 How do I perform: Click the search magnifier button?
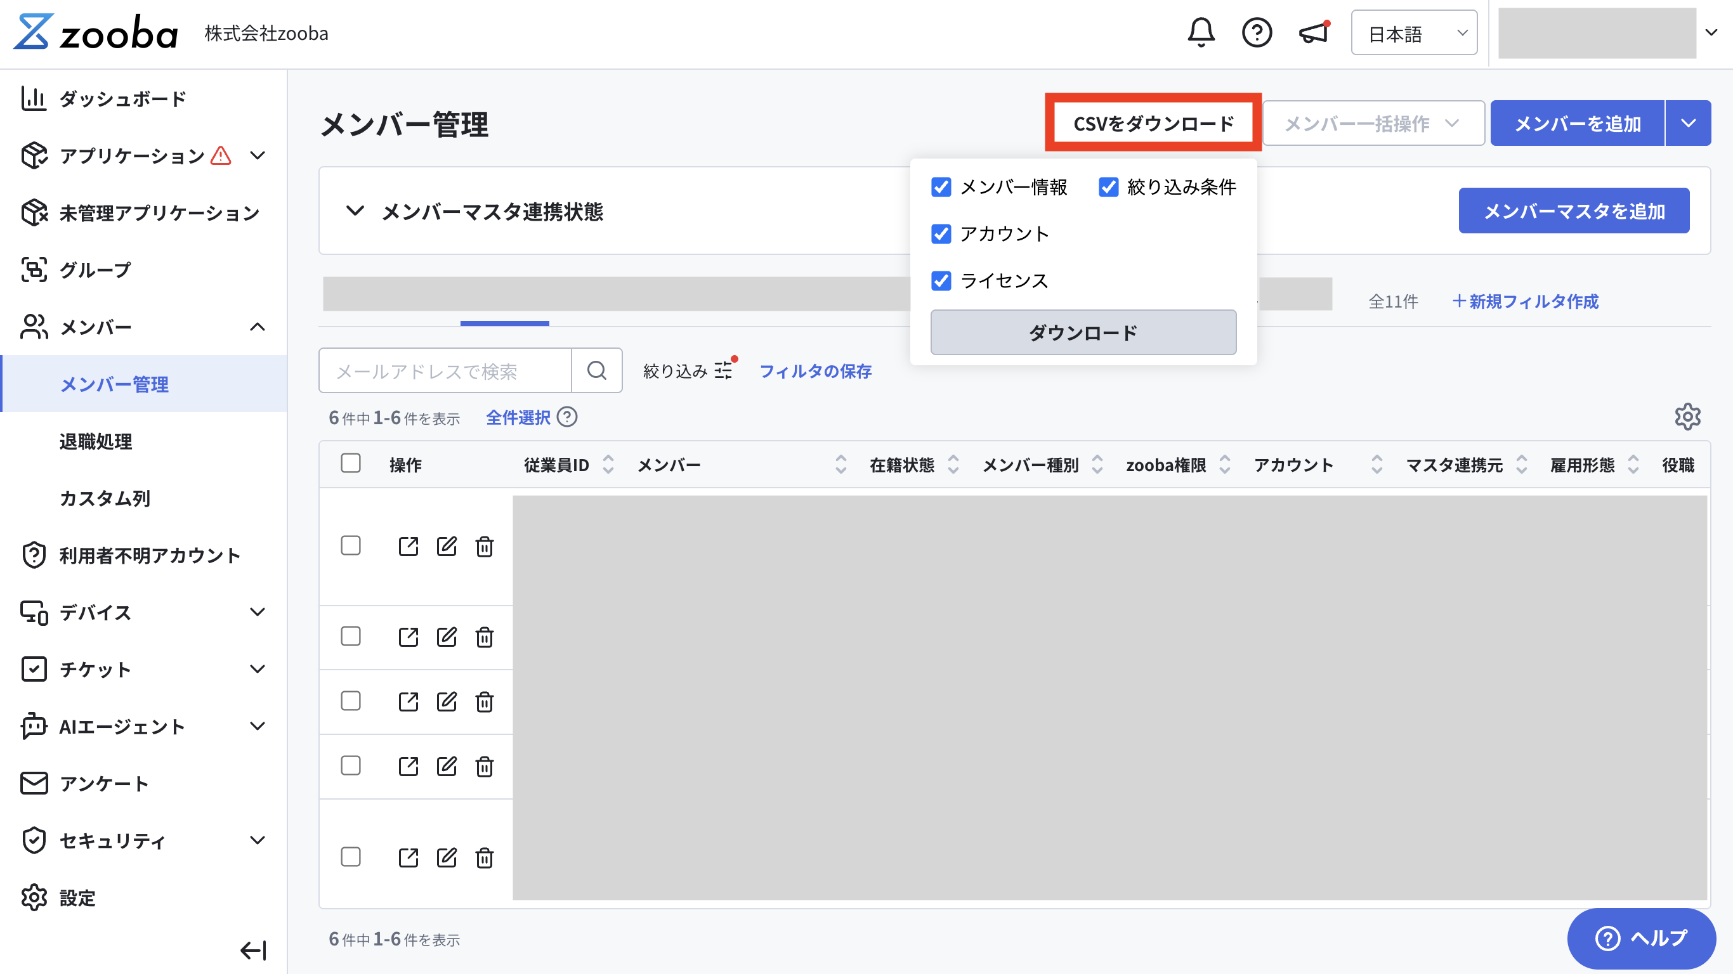[x=597, y=370]
